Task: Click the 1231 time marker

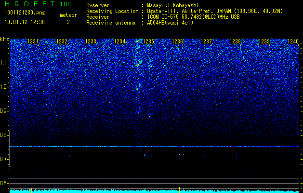Action: [x=33, y=41]
